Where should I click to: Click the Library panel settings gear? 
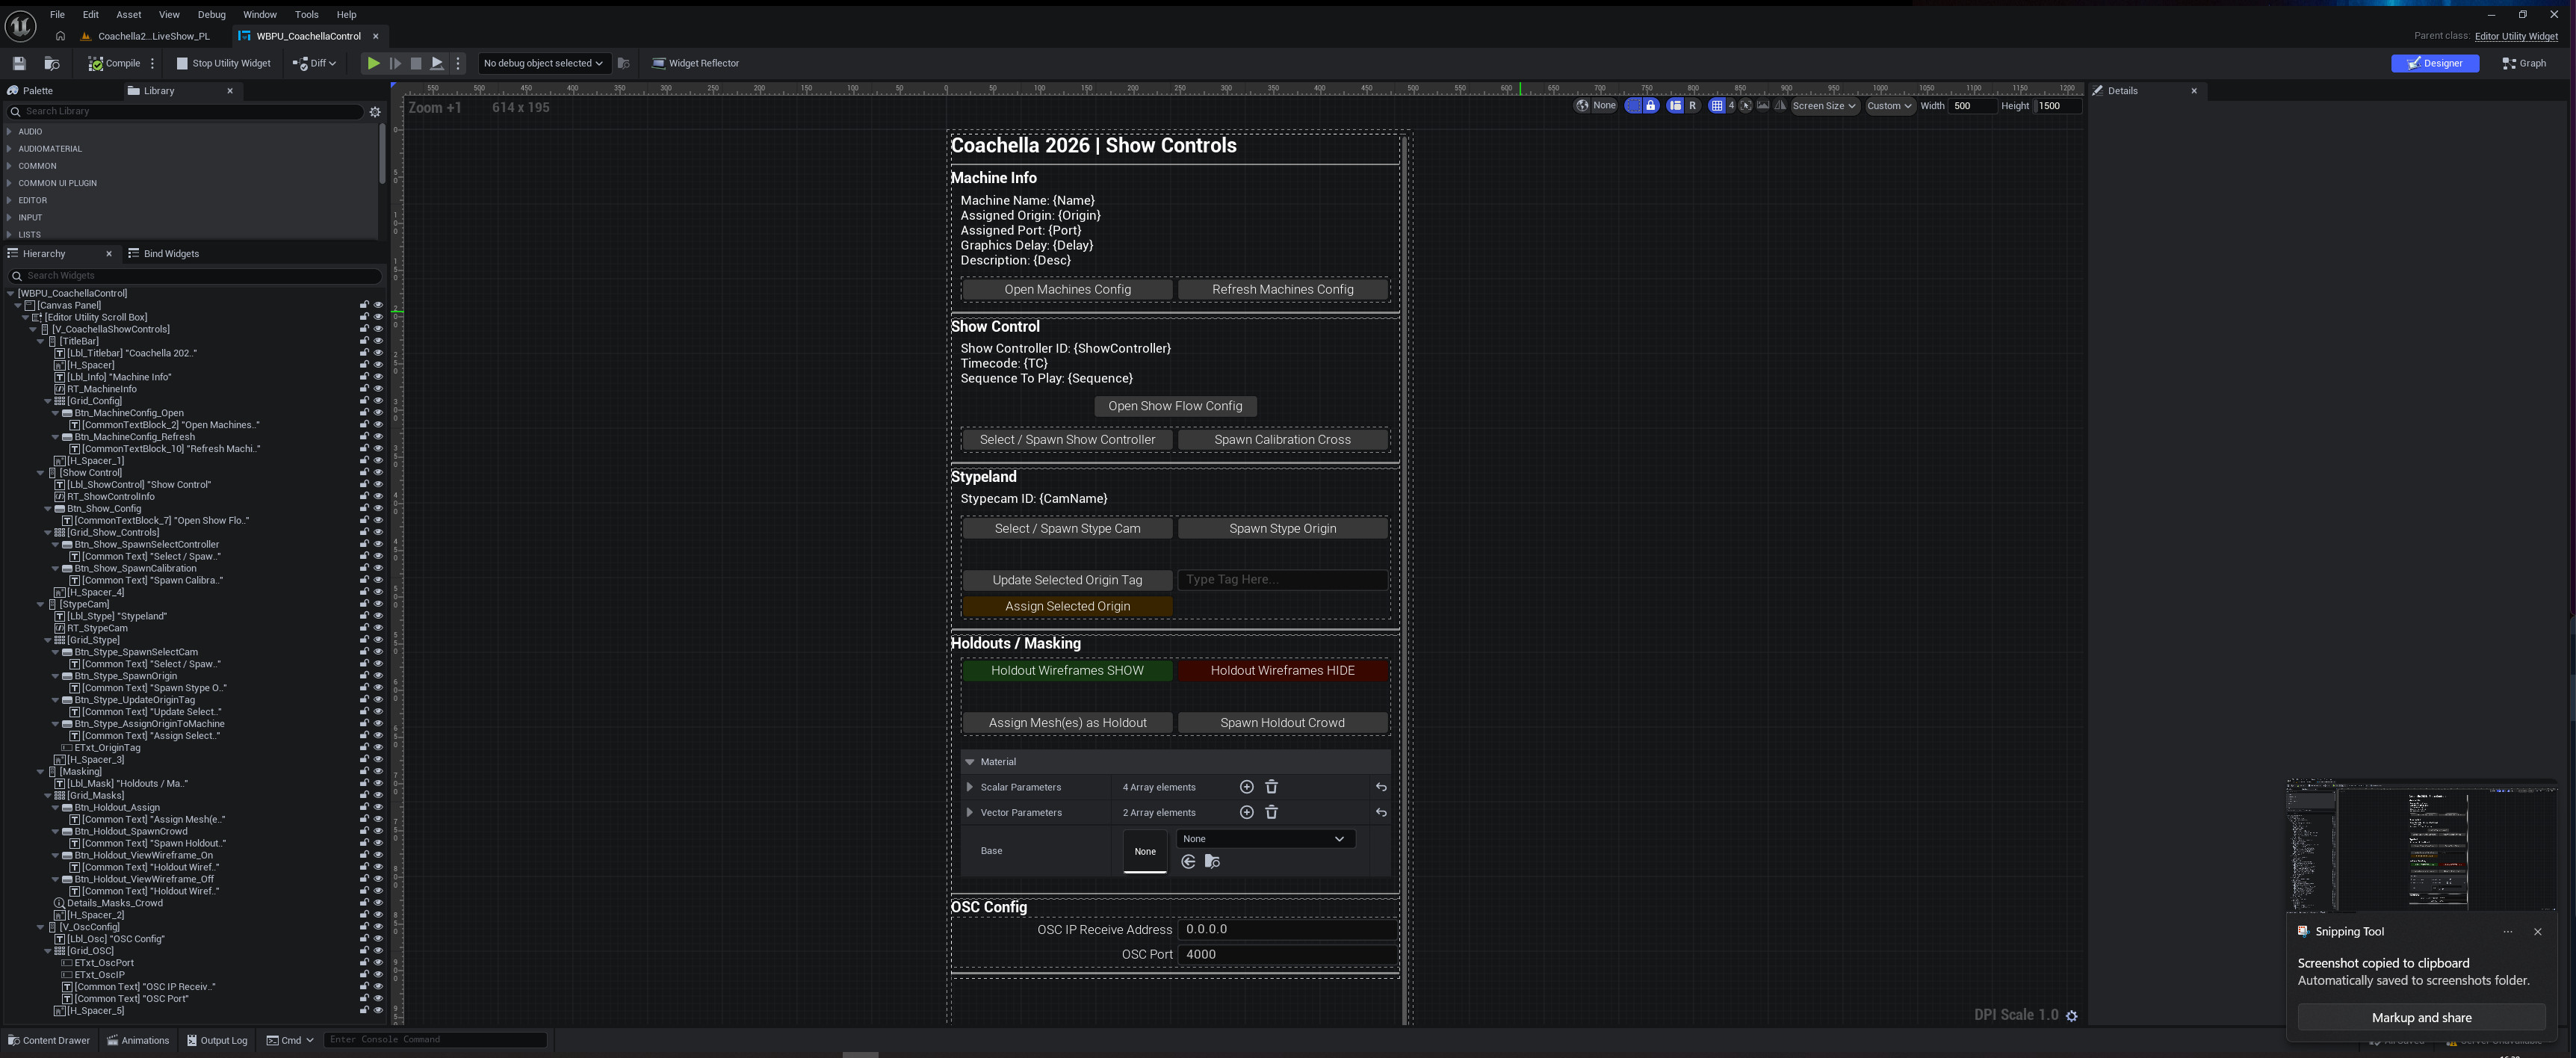[375, 112]
